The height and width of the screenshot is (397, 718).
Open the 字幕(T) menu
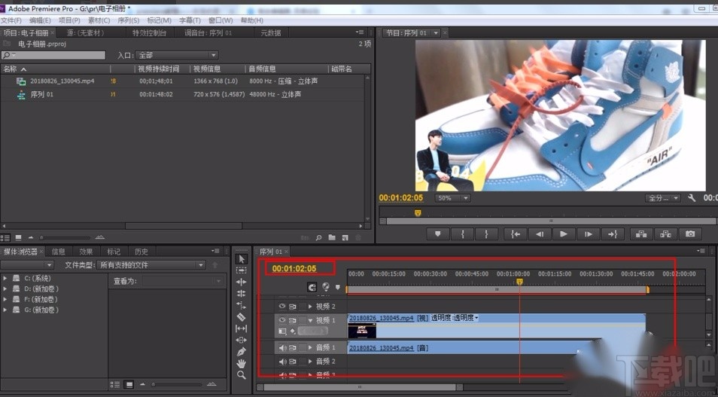click(x=190, y=20)
